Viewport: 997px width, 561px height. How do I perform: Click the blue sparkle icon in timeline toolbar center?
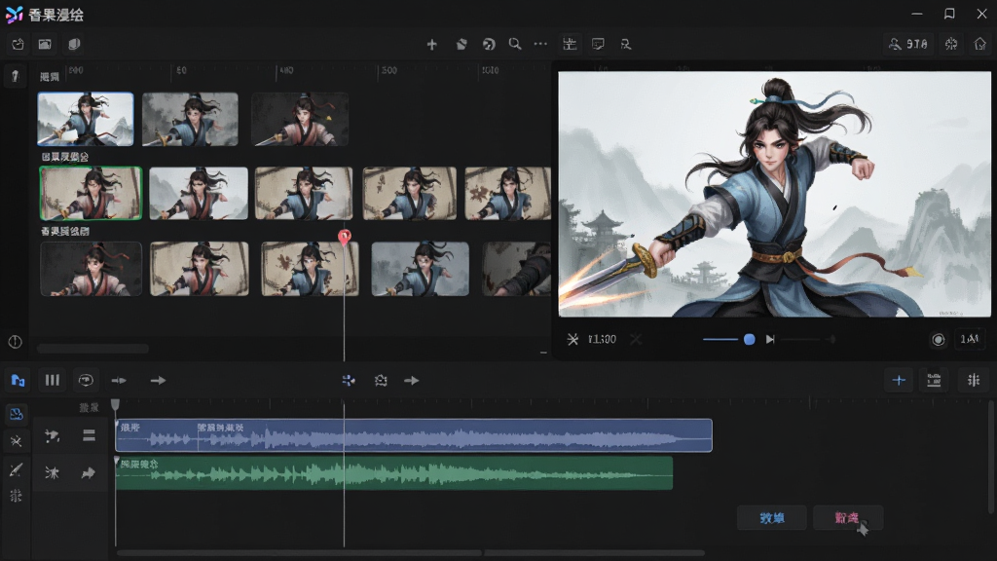pyautogui.click(x=349, y=381)
